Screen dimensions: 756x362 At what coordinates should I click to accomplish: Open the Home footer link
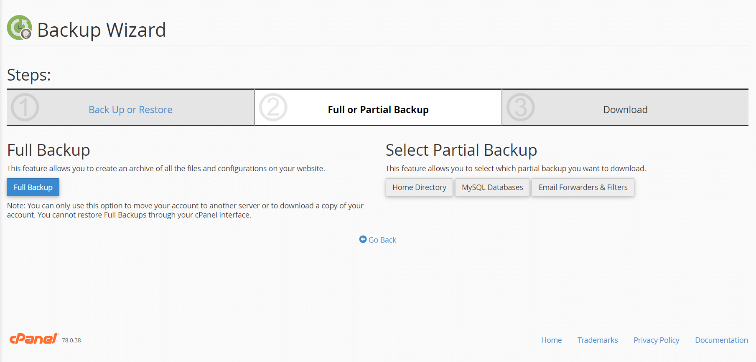pyautogui.click(x=551, y=340)
